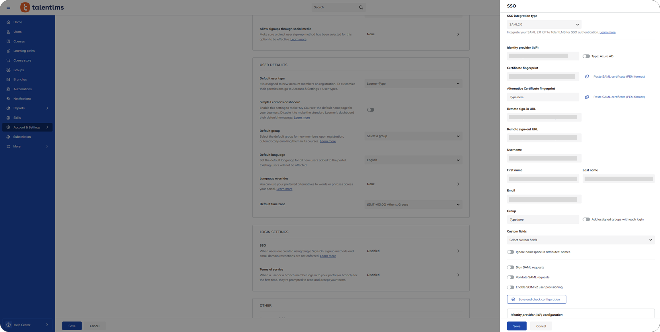
Task: Click the Course store sidebar icon
Action: [x=8, y=60]
